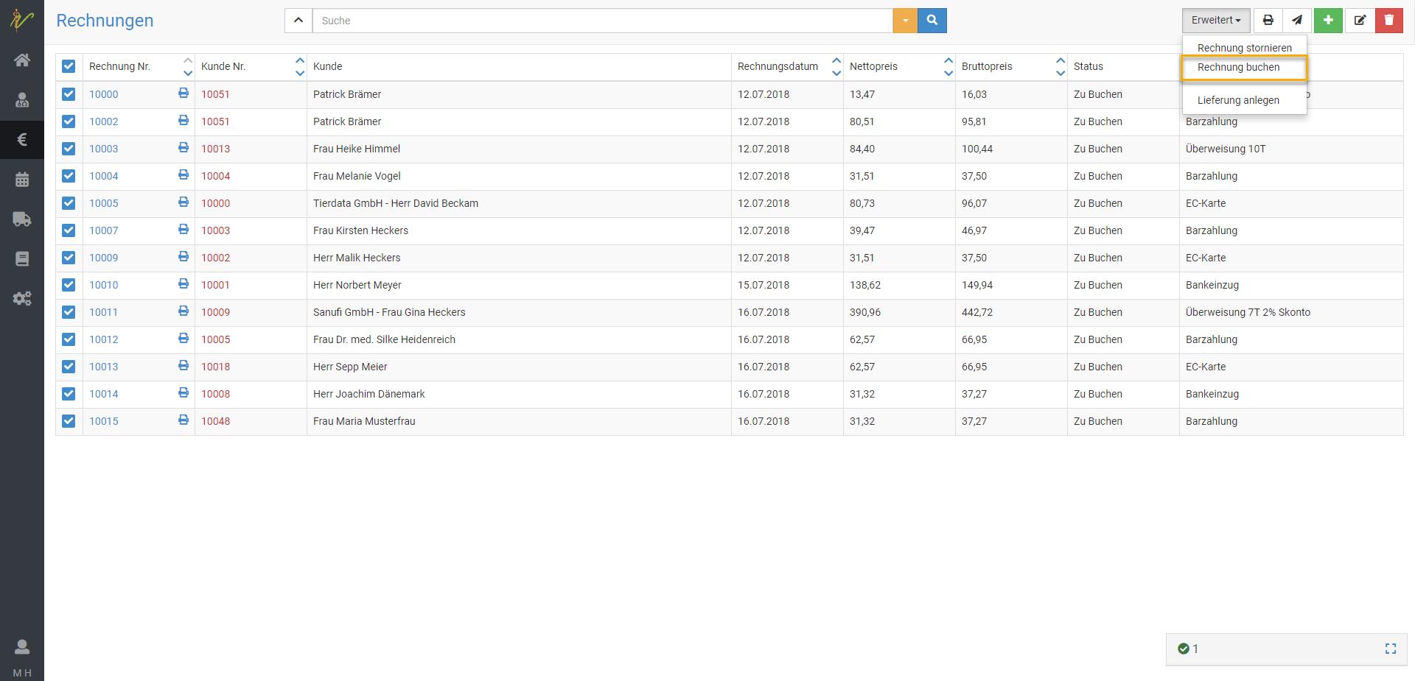
Task: Open the home icon in sidebar
Action: [x=22, y=60]
